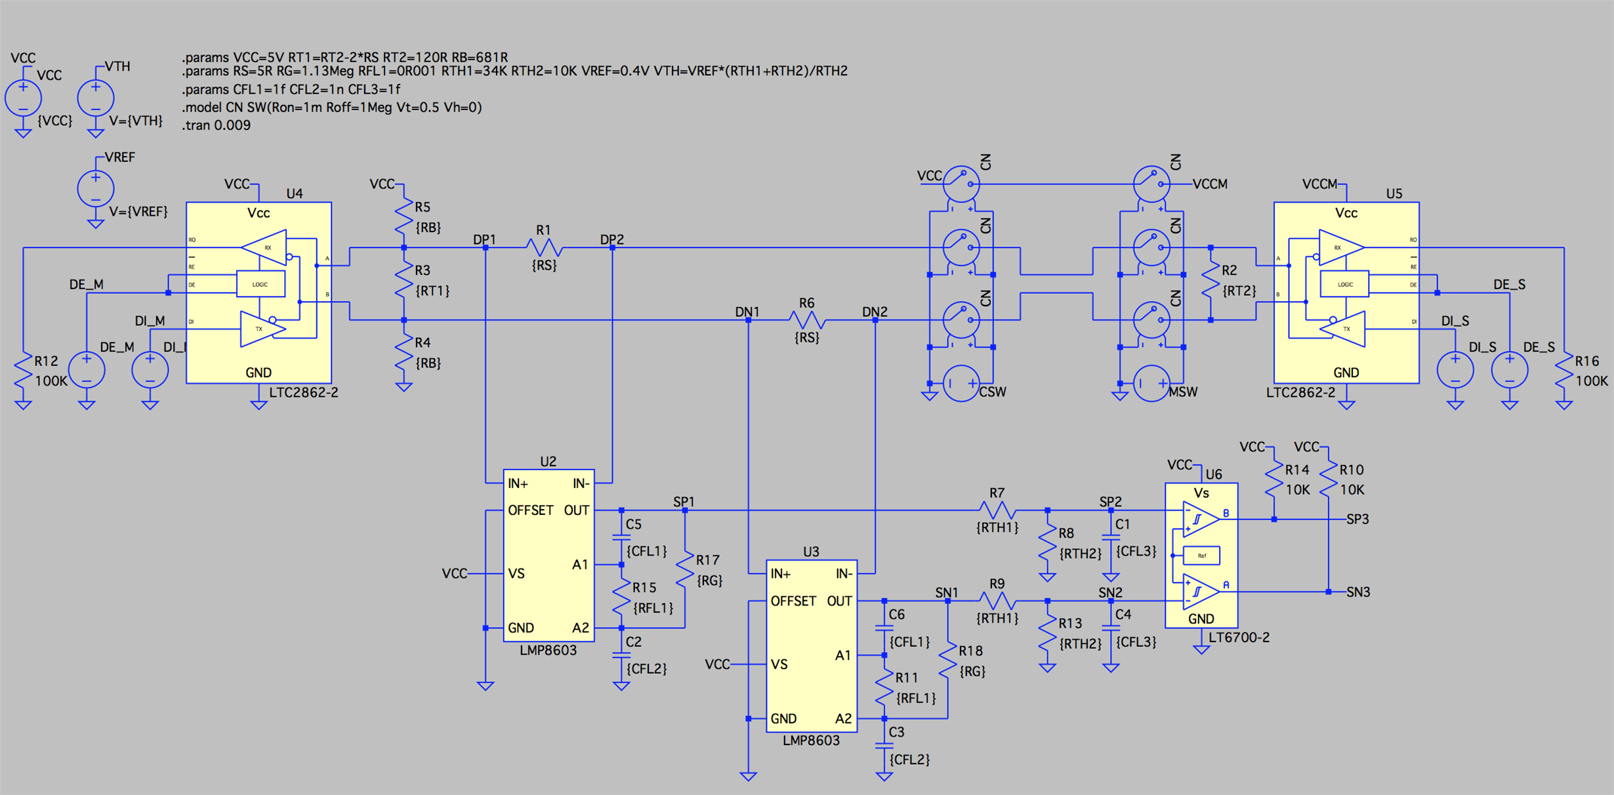Select resistor R13 symbol
1614x795 pixels.
pyautogui.click(x=1047, y=634)
